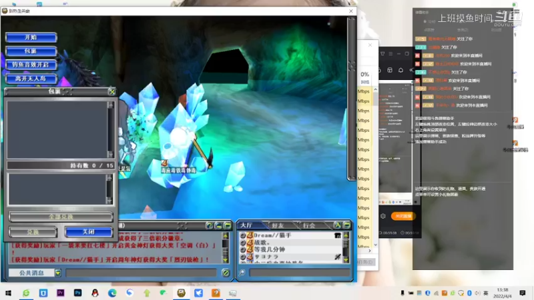Click the green window icon on the player panel header
This screenshot has width=534, height=300.
click(x=346, y=225)
